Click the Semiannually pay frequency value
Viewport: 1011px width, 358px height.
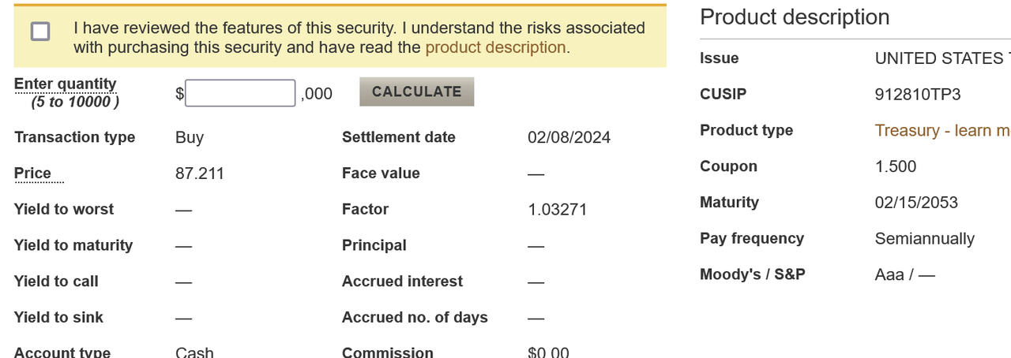(x=925, y=238)
